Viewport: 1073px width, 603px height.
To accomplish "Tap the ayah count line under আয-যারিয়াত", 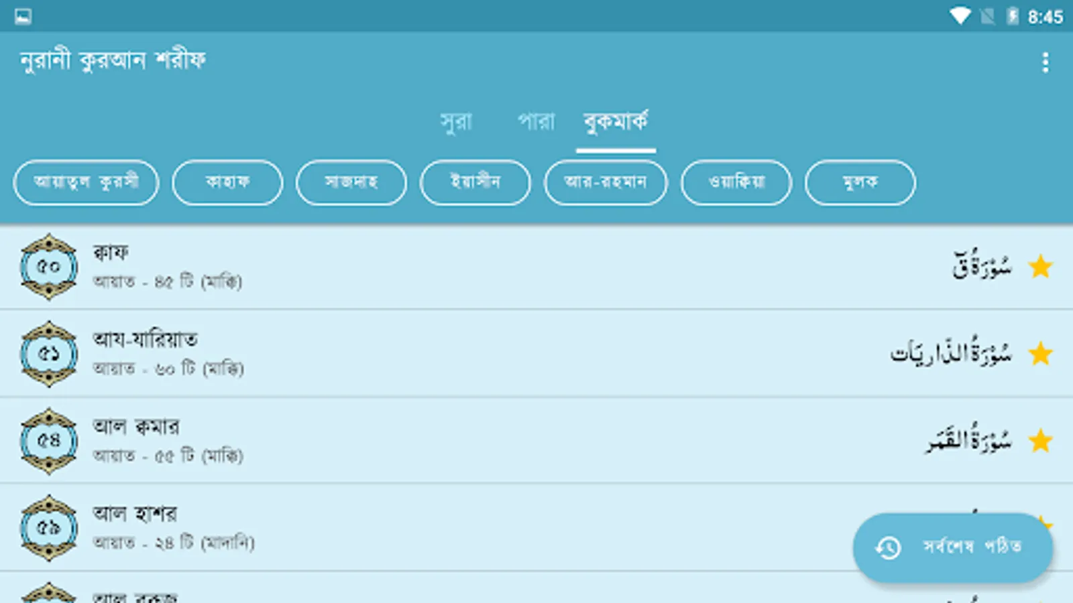I will 168,368.
